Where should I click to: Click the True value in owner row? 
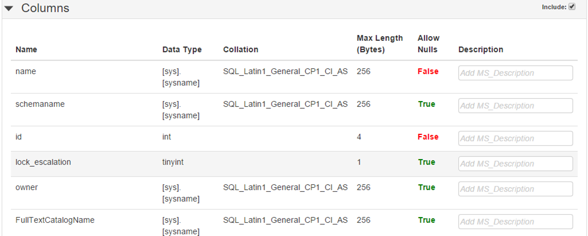click(427, 187)
